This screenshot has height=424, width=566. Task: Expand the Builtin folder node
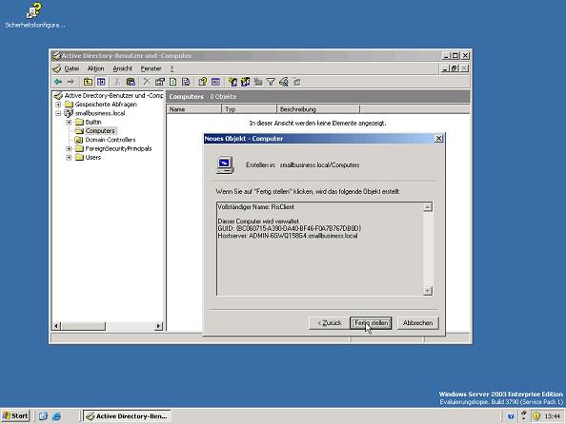click(69, 122)
